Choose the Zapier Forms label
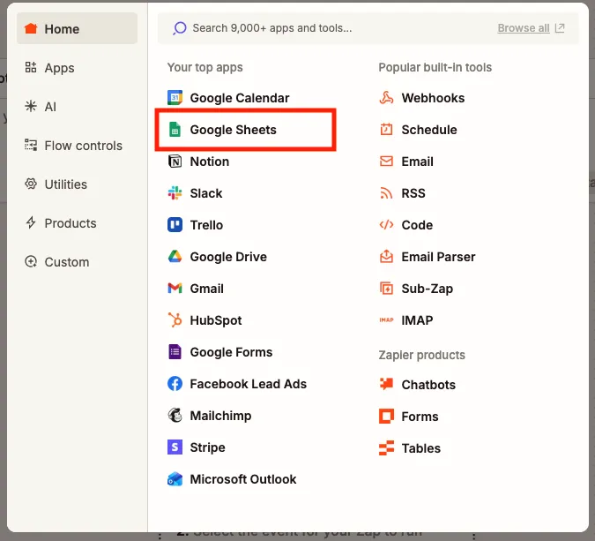595x541 pixels. pyautogui.click(x=420, y=417)
